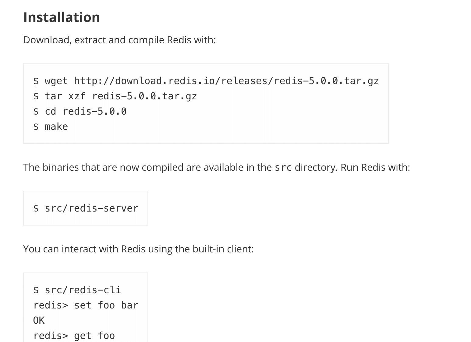Click the 'get foo' command line
The image size is (471, 342).
(x=94, y=336)
